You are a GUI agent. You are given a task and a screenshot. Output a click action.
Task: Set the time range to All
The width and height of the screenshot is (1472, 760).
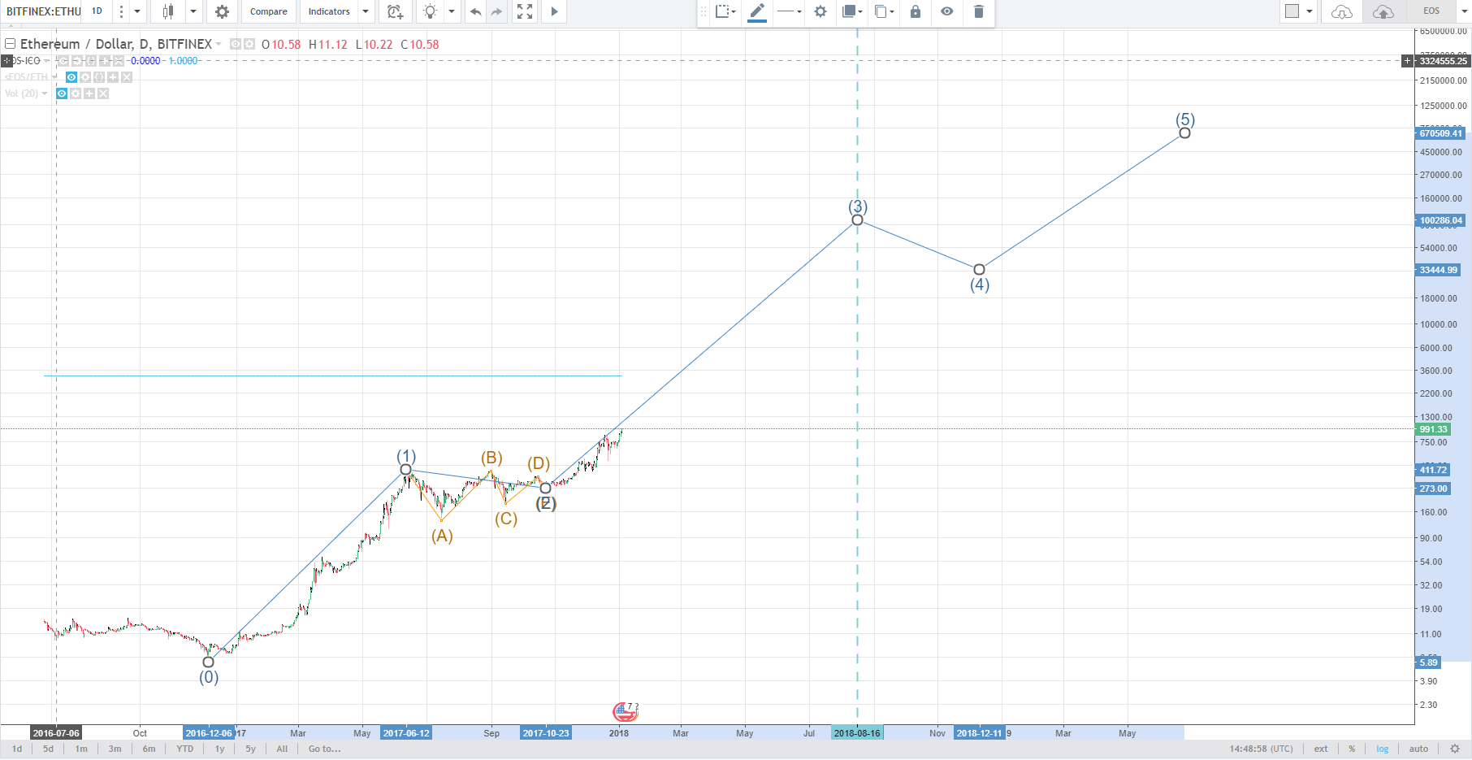pos(282,749)
